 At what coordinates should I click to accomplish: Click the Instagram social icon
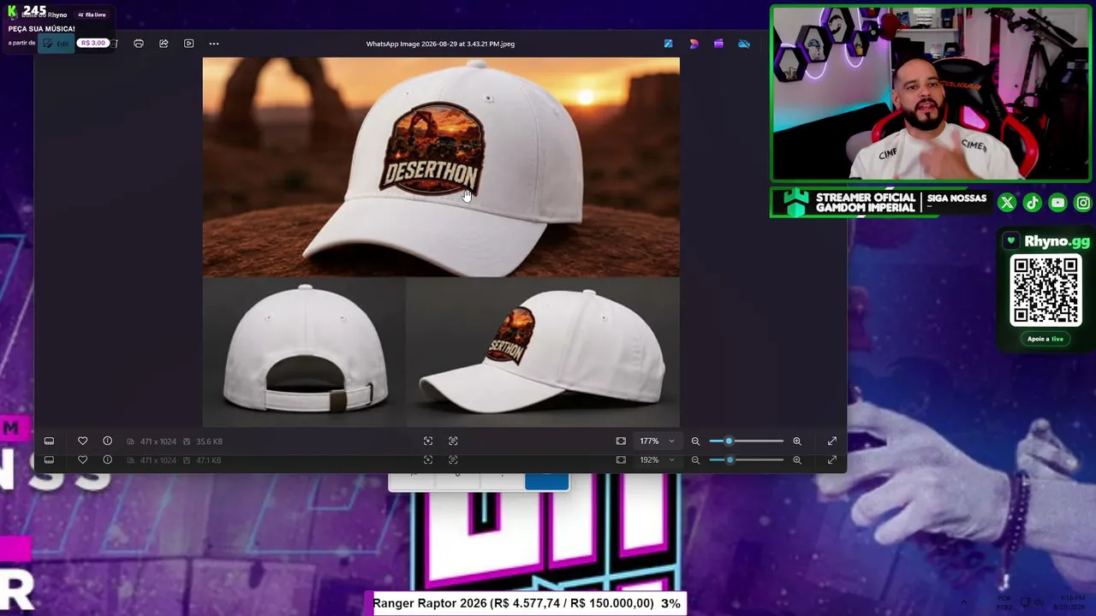tap(1084, 203)
